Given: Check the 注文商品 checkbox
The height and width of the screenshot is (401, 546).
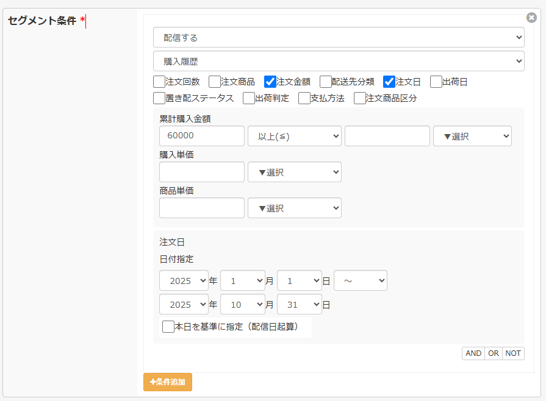Looking at the screenshot, I should [x=215, y=82].
